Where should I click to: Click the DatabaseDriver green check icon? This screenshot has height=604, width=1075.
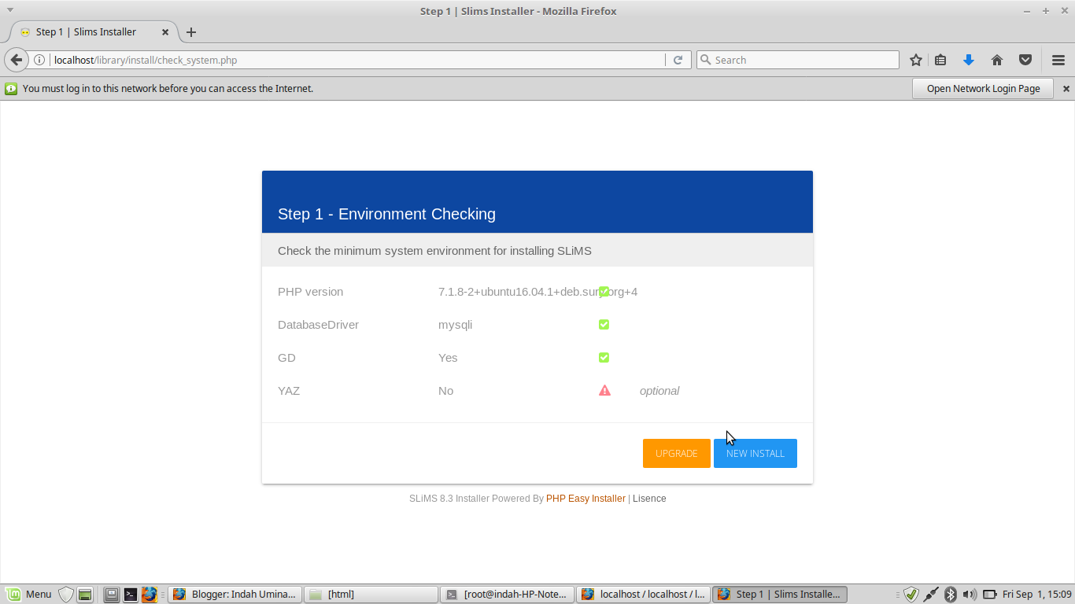(x=604, y=325)
